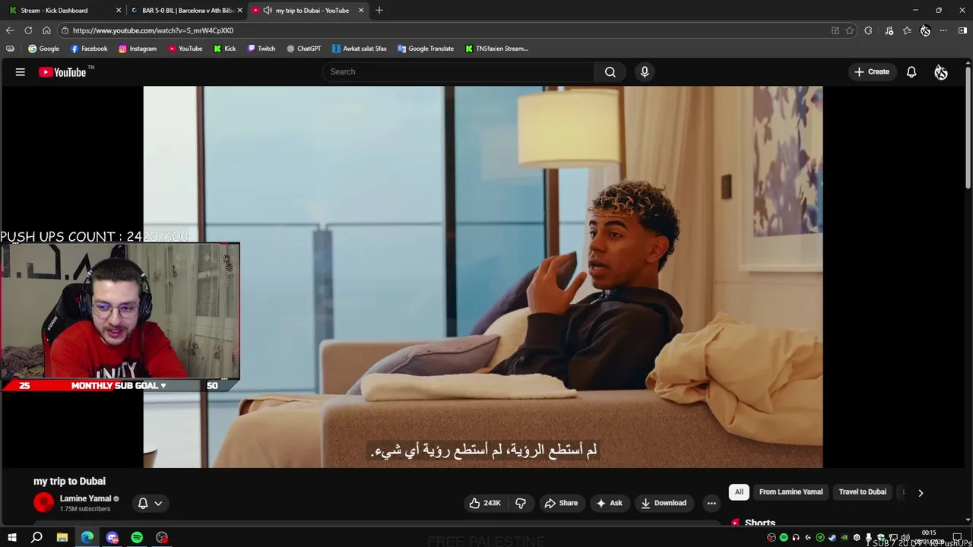Click the video player frame
Image resolution: width=973 pixels, height=547 pixels.
(x=483, y=277)
